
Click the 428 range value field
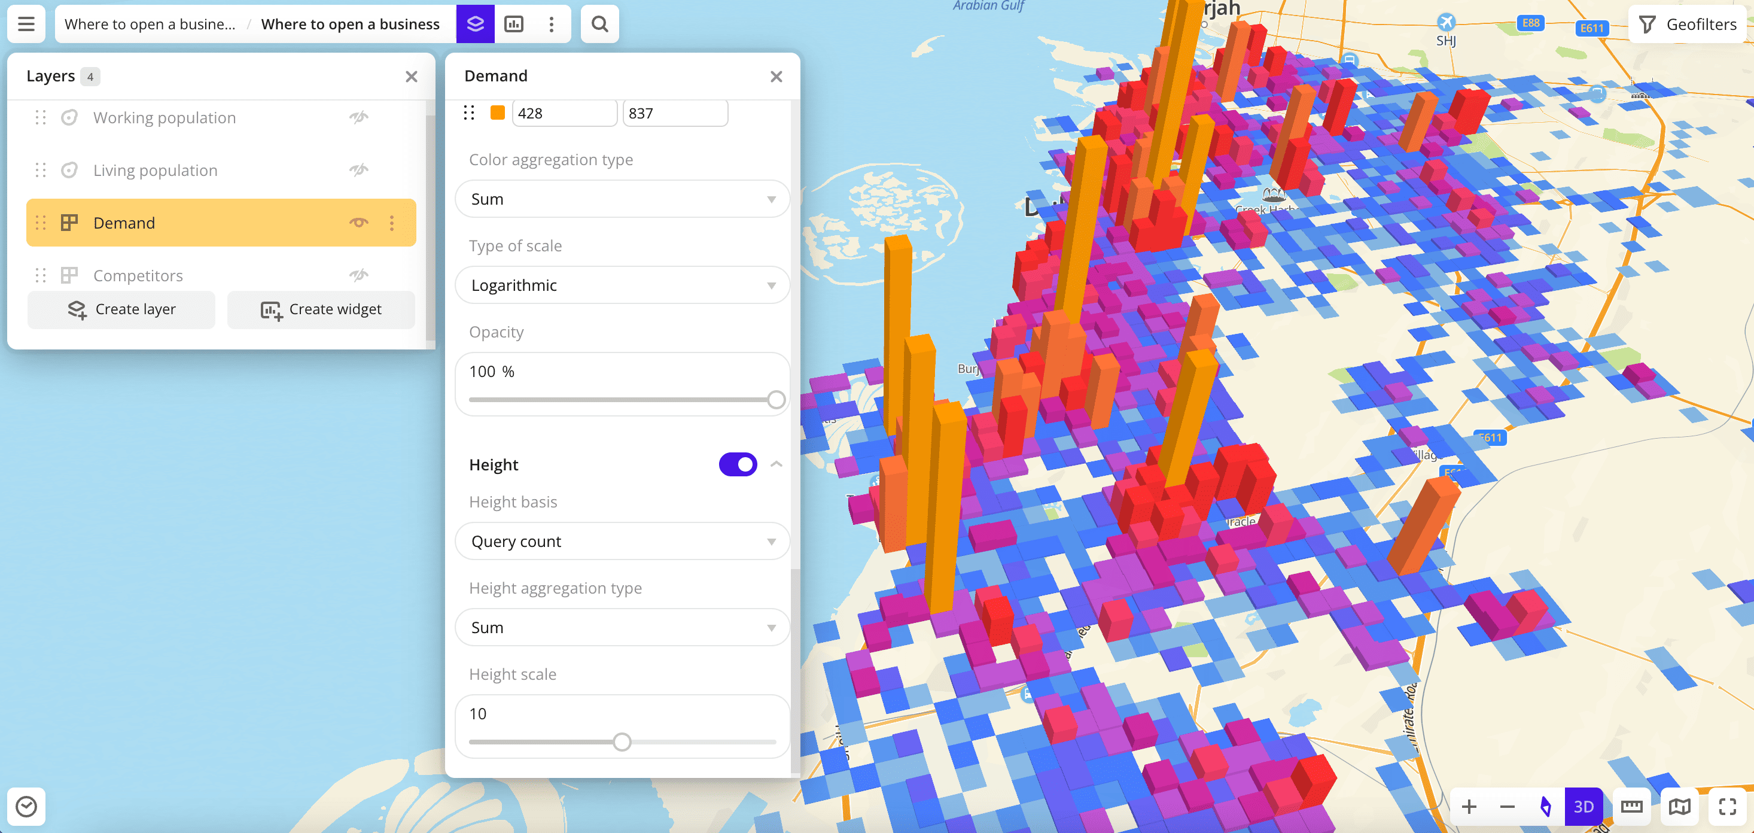pos(564,113)
